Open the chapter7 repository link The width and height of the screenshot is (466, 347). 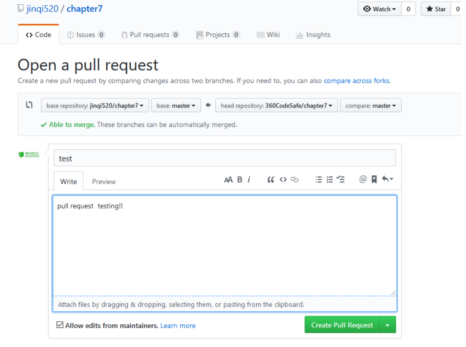[x=84, y=9]
